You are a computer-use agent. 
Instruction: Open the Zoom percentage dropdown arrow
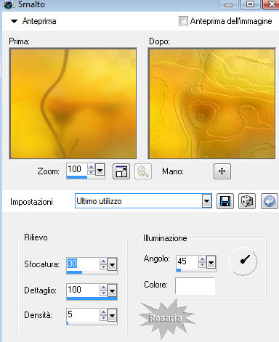tap(100, 169)
